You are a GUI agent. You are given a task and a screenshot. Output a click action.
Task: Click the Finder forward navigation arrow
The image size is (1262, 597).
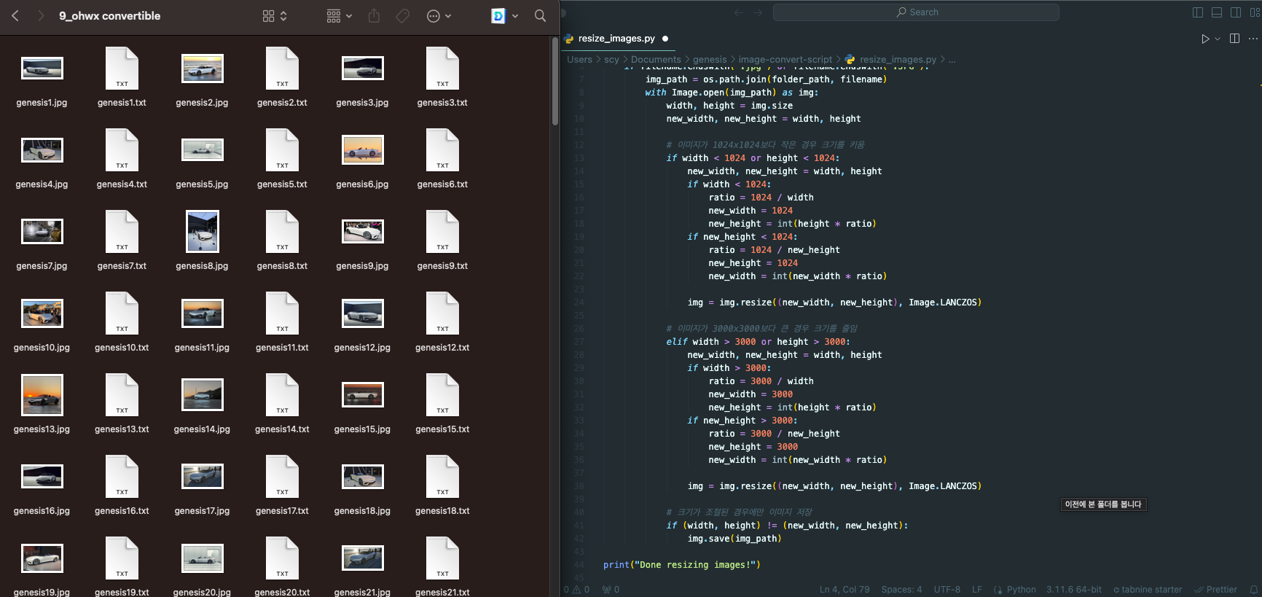tap(40, 15)
